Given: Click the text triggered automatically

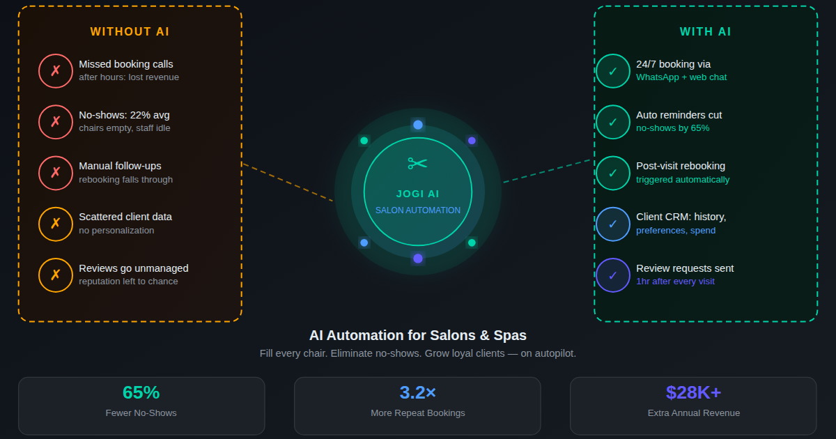Looking at the screenshot, I should 683,179.
